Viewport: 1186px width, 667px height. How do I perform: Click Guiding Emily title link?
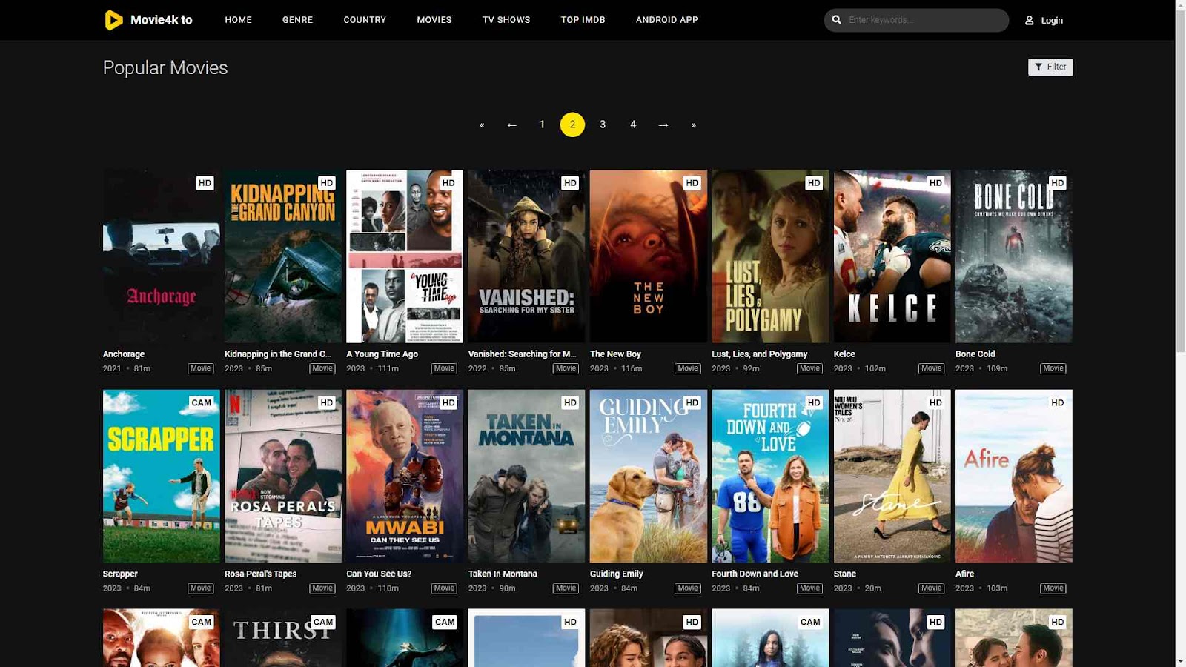click(617, 574)
